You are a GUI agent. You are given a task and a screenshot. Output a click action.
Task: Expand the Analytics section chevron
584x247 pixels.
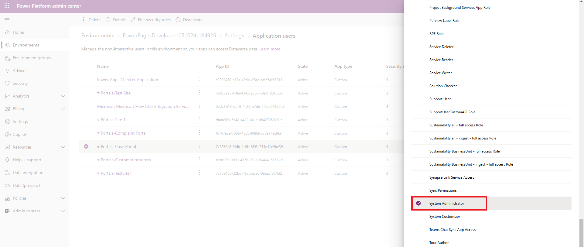pos(63,96)
